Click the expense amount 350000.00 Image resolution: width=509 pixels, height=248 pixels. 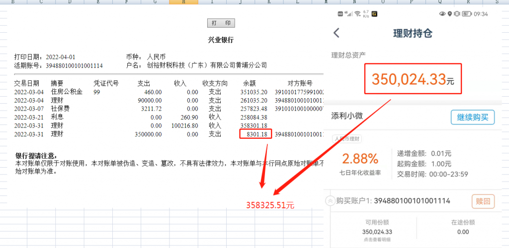148,134
